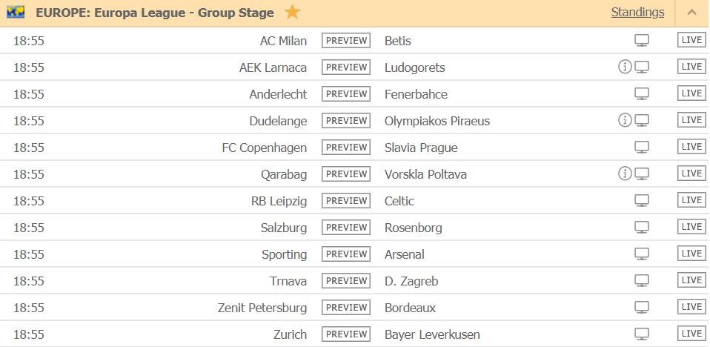Image resolution: width=710 pixels, height=347 pixels.
Task: Click TV icon for Anderlecht vs Fenerbahce
Action: 642,94
